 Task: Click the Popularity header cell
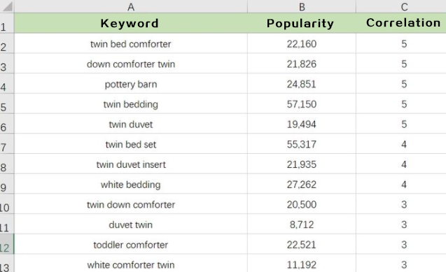click(302, 23)
